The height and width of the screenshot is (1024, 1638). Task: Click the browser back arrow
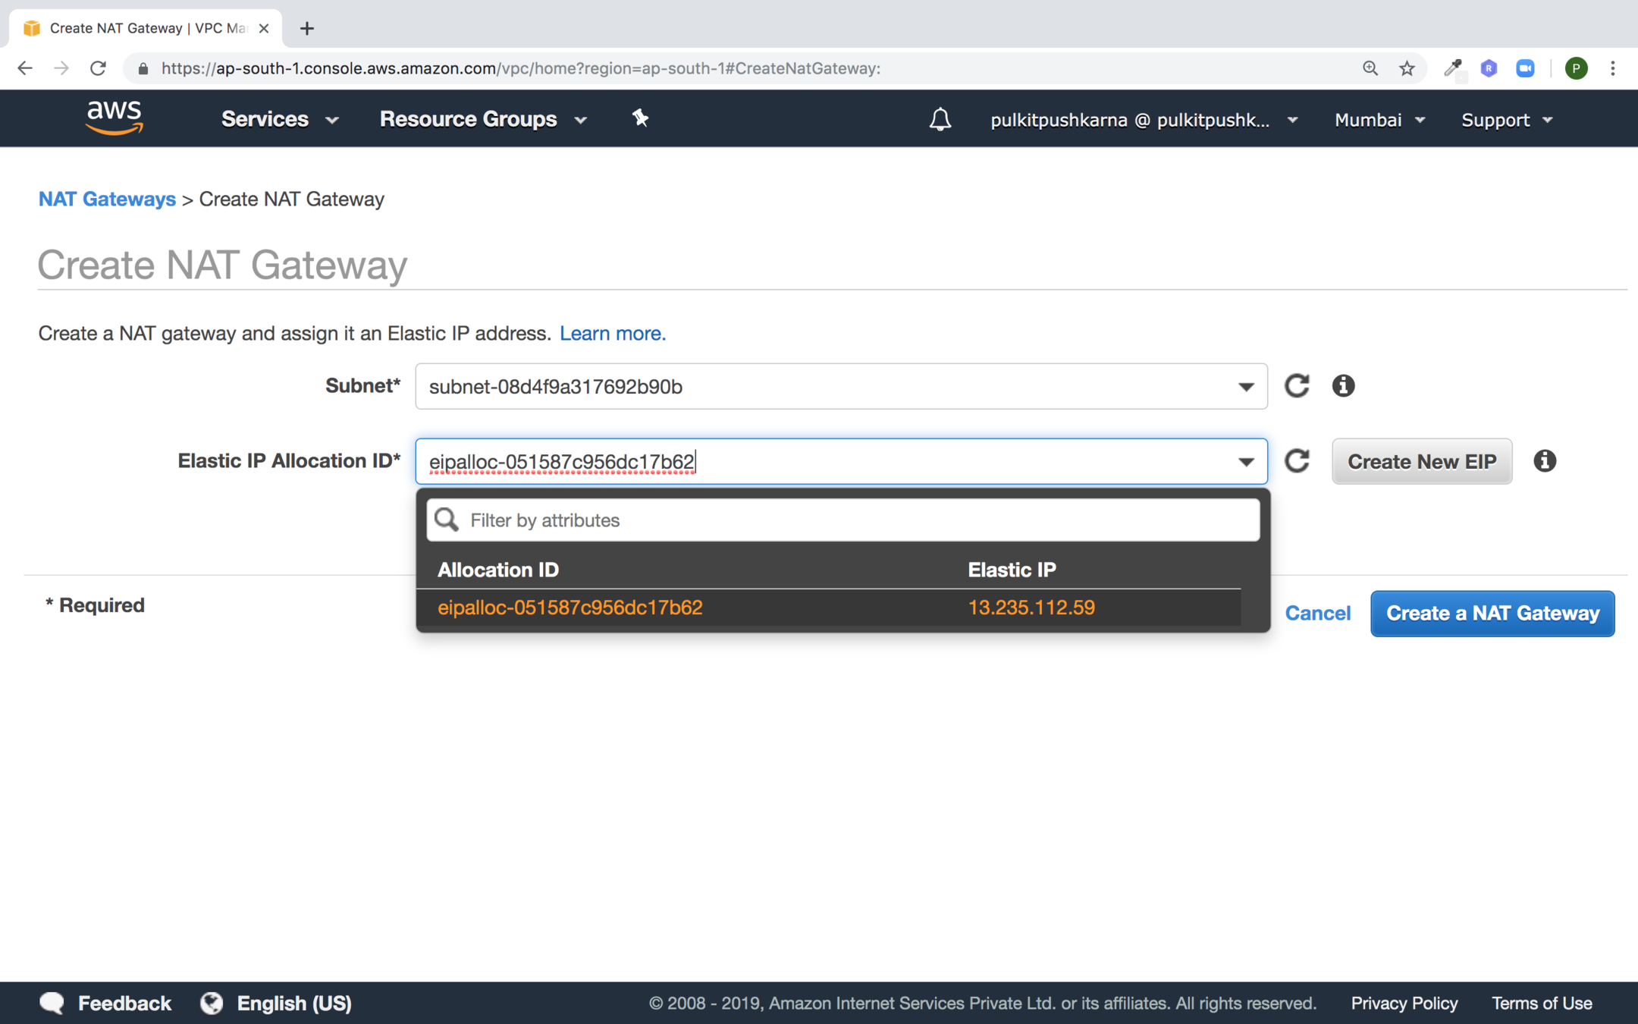click(25, 68)
